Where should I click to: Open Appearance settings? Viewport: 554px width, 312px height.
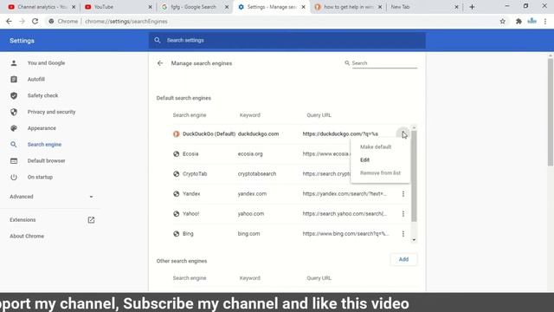point(42,128)
